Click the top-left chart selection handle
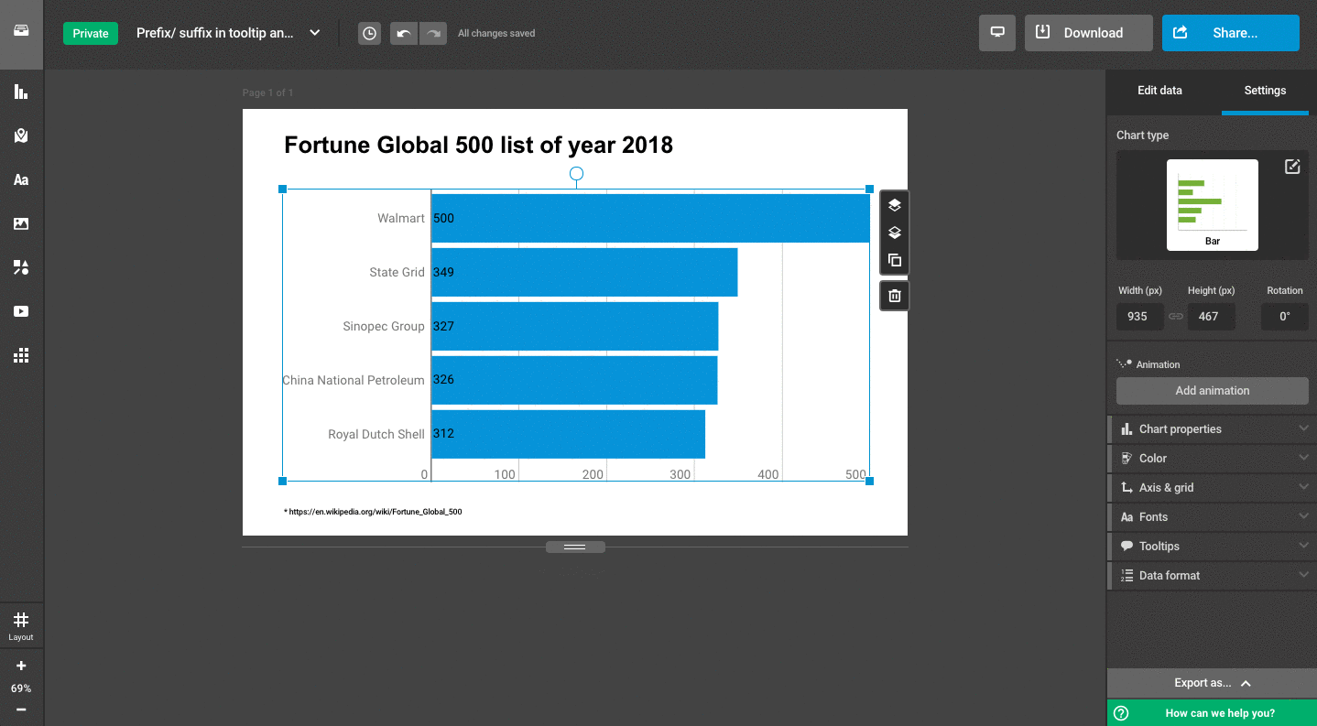This screenshot has height=726, width=1317. [282, 190]
